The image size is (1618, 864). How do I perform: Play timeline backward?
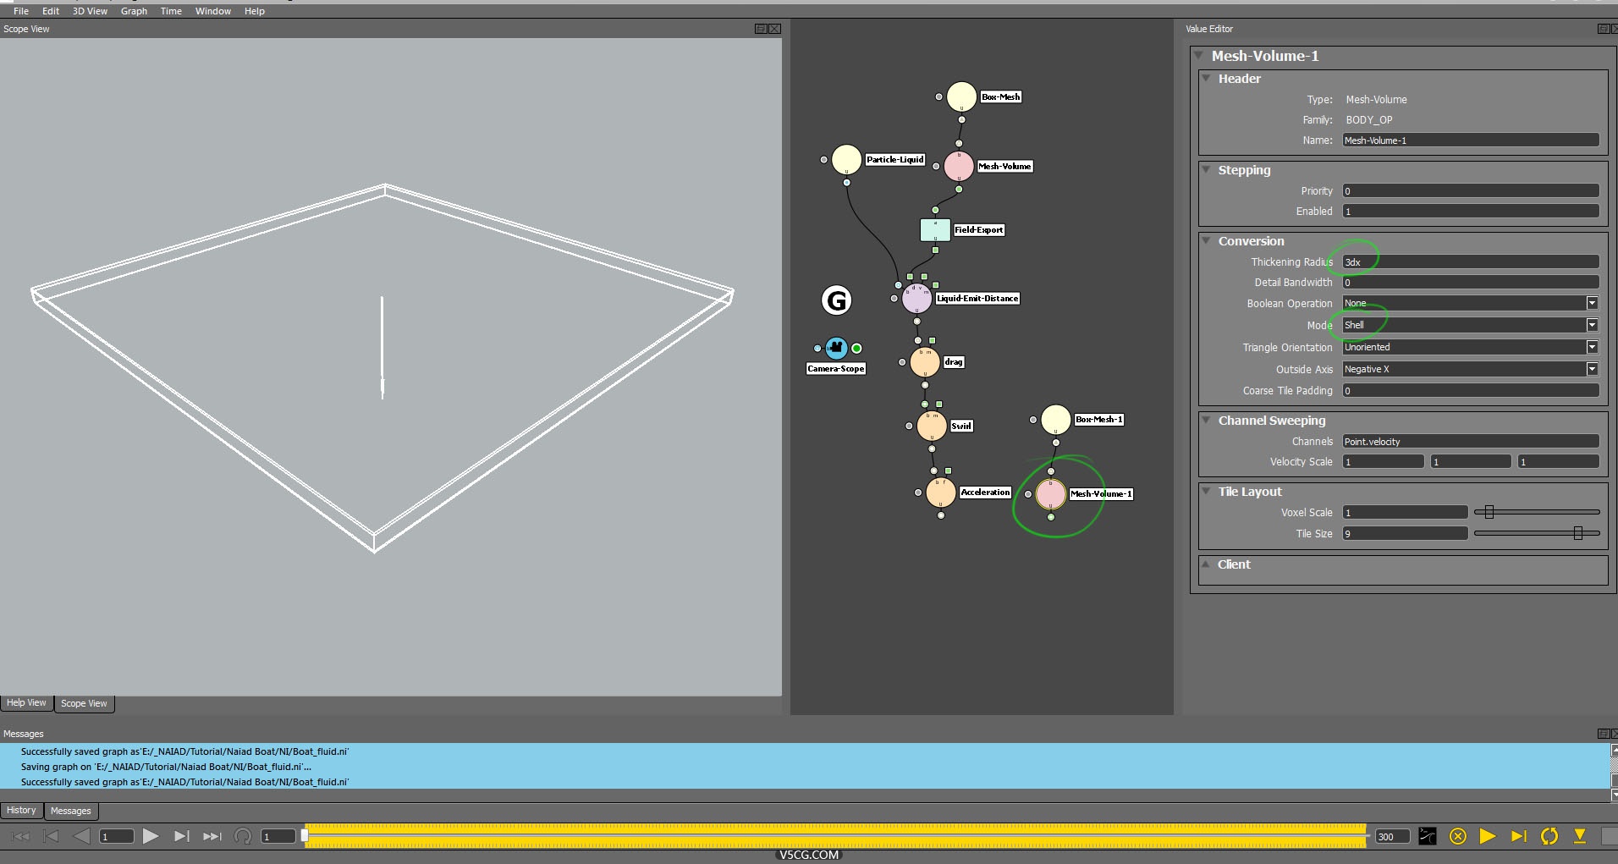point(81,836)
